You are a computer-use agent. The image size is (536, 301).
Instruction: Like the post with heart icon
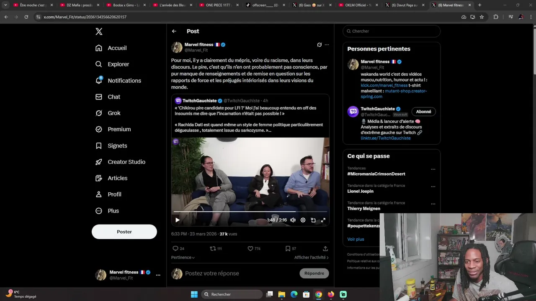click(250, 248)
